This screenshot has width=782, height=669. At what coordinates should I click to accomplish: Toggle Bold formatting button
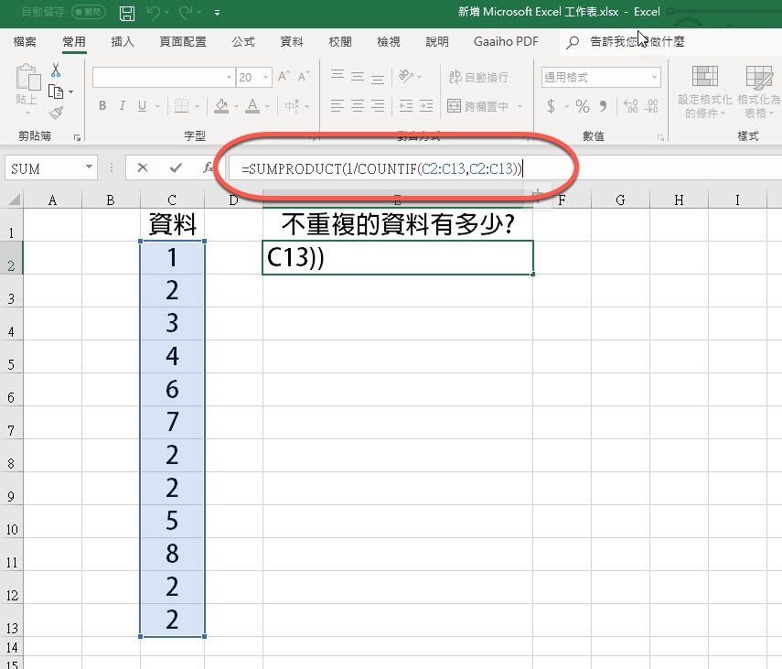103,106
